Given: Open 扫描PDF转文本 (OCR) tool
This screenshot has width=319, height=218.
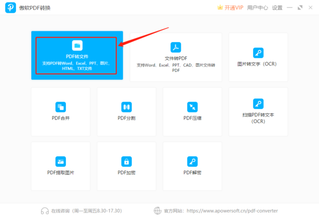Looking at the screenshot, I should 258,111.
